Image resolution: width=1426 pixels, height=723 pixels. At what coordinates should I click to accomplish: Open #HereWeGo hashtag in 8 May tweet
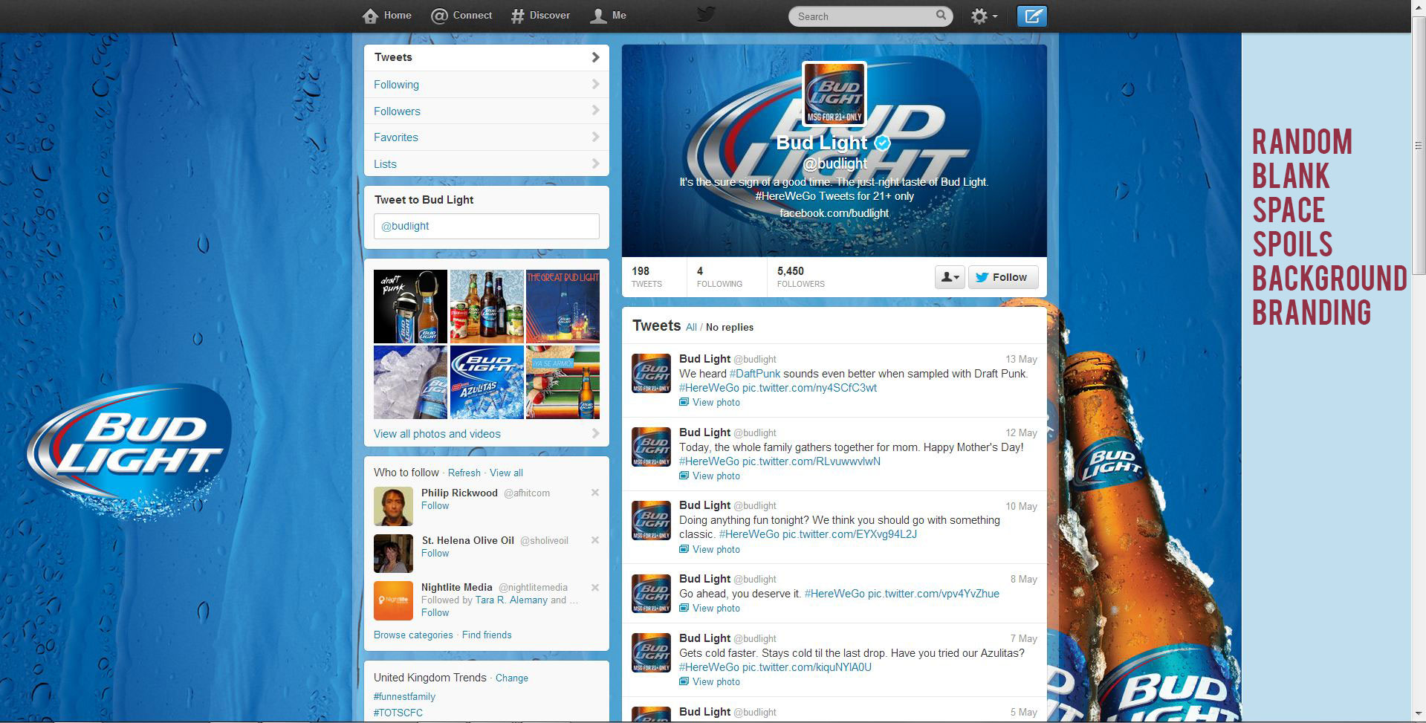pyautogui.click(x=834, y=594)
